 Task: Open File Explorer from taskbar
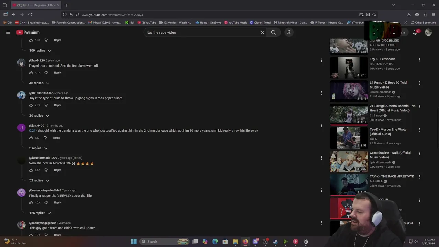coord(235,242)
